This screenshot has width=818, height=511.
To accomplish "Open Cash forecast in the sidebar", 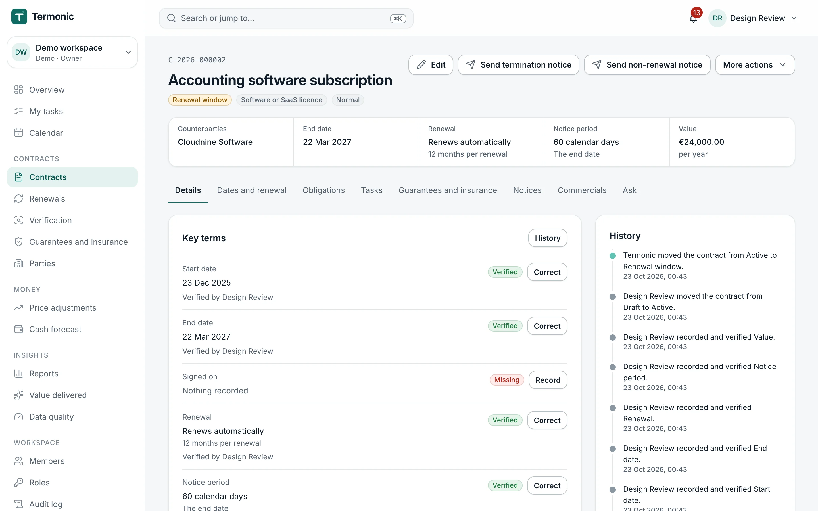I will pyautogui.click(x=72, y=330).
